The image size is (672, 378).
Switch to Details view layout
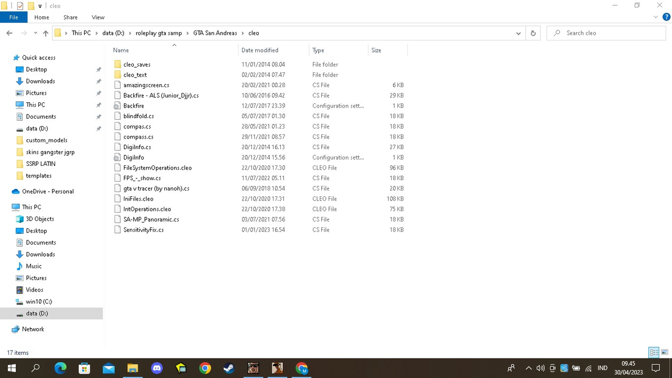point(654,352)
